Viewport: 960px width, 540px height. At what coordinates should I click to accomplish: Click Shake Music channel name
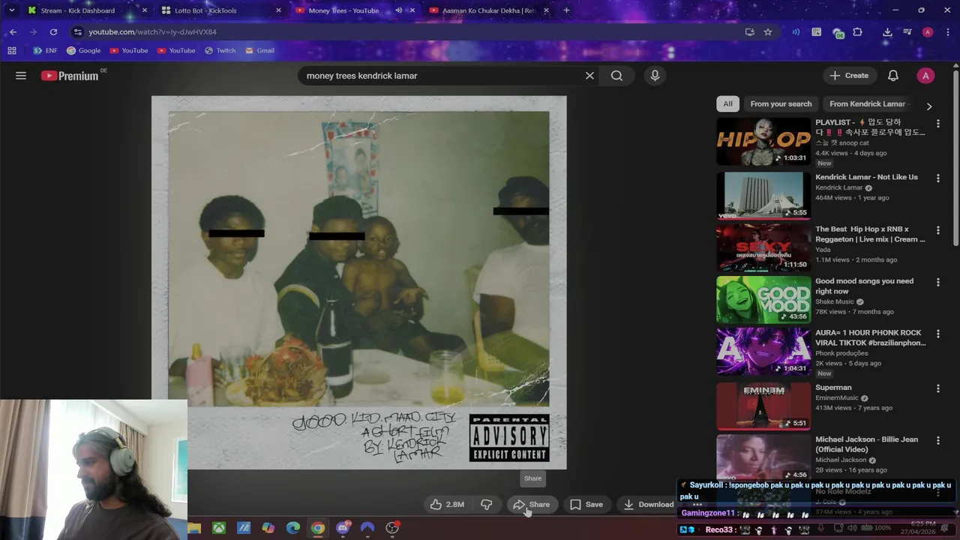pos(835,301)
